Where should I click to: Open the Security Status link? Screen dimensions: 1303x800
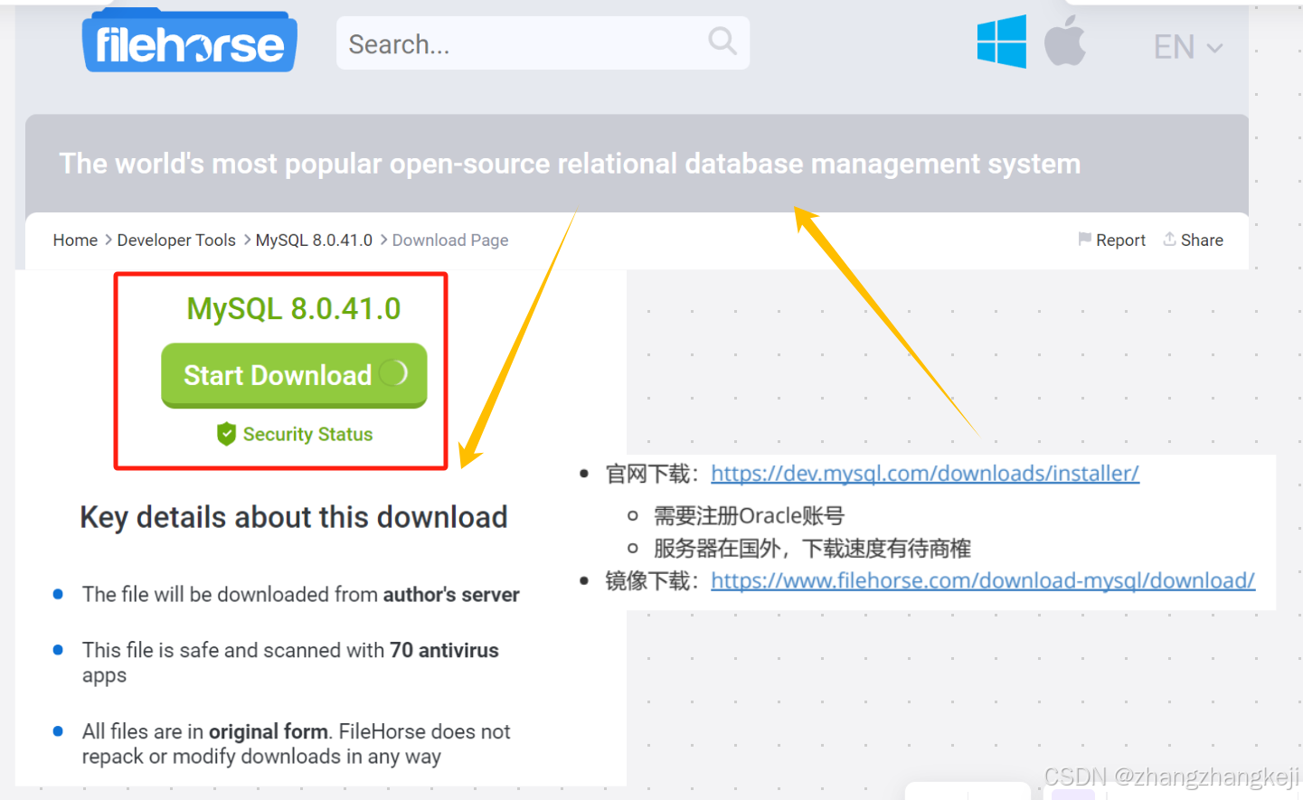(x=307, y=434)
